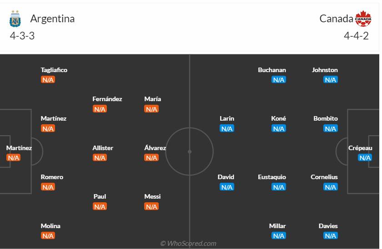382x249 pixels.
Task: Select Canada goalkeeper Crépeau
Action: (x=360, y=148)
